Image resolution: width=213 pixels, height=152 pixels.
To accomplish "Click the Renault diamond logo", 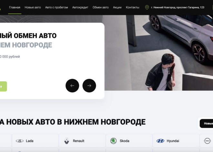I will [66, 141].
